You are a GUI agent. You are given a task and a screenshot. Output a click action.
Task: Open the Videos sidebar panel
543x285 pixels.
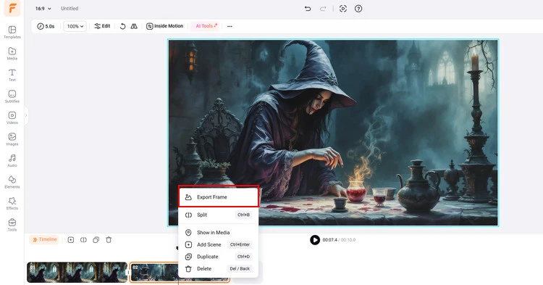click(12, 118)
